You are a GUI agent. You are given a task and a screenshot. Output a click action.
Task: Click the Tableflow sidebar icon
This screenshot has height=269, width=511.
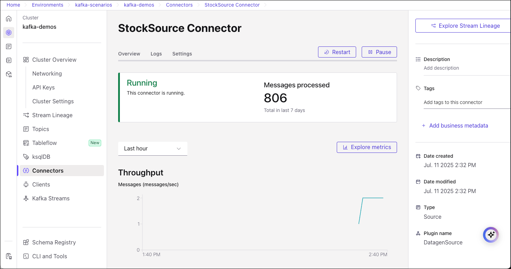(26, 143)
